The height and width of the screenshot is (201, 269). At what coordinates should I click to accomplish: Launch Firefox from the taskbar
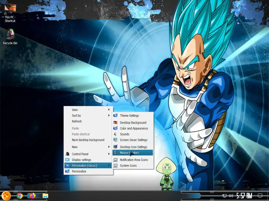point(32,196)
